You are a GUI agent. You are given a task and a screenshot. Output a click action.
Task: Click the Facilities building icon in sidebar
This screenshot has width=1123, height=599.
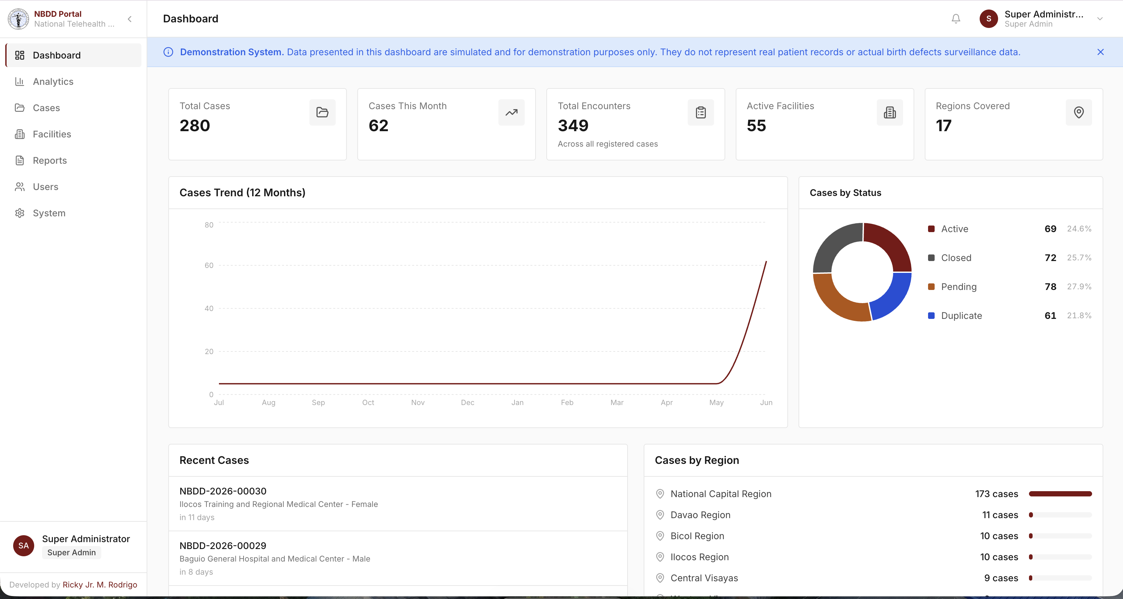pos(20,134)
